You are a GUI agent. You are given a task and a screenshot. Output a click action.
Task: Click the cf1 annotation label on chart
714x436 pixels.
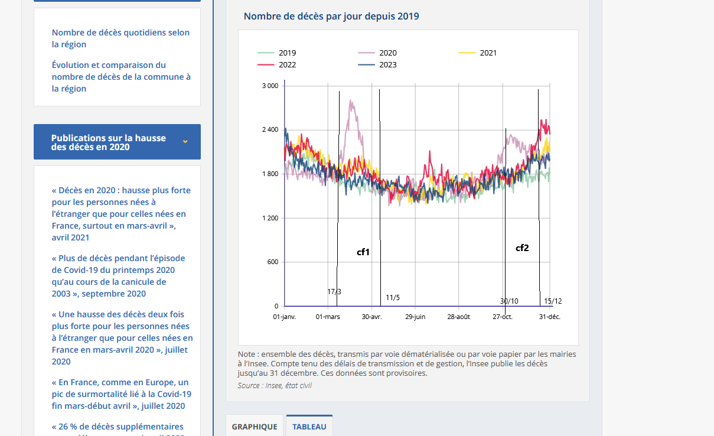363,252
